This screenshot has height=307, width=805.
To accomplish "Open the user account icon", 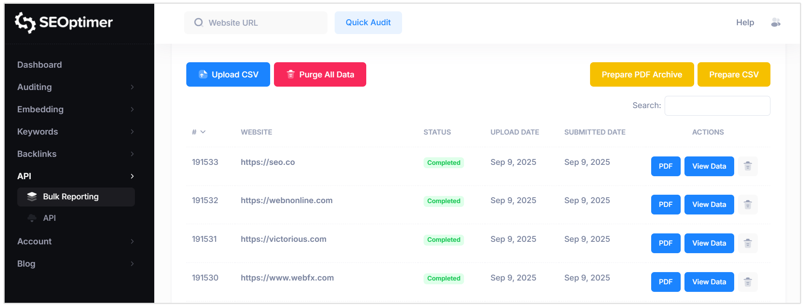I will 775,23.
